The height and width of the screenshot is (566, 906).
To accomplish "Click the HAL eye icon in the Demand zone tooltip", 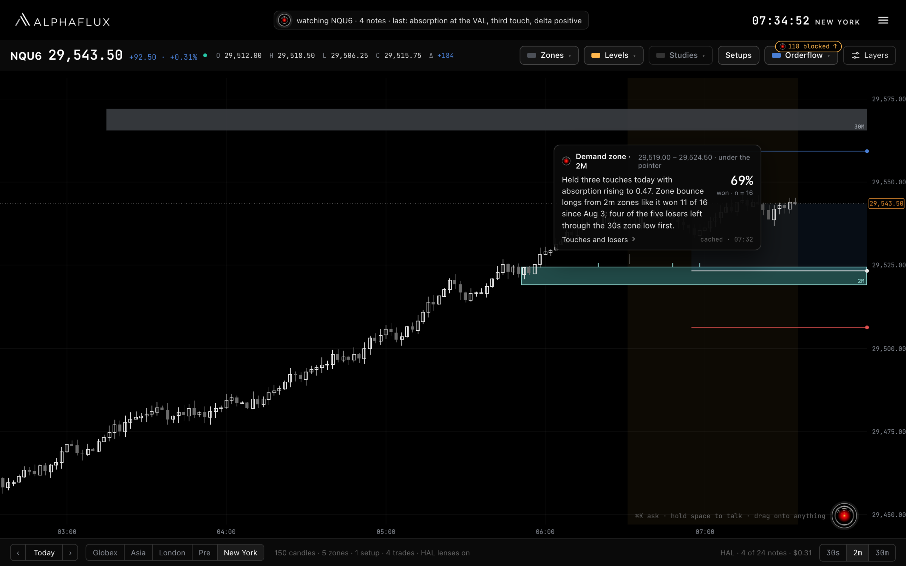I will click(566, 161).
